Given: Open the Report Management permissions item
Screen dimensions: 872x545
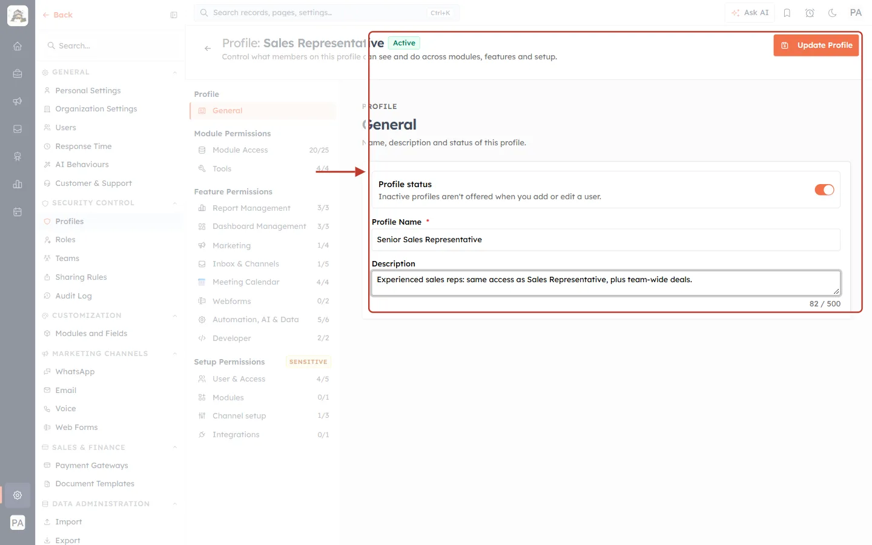Looking at the screenshot, I should pos(263,208).
